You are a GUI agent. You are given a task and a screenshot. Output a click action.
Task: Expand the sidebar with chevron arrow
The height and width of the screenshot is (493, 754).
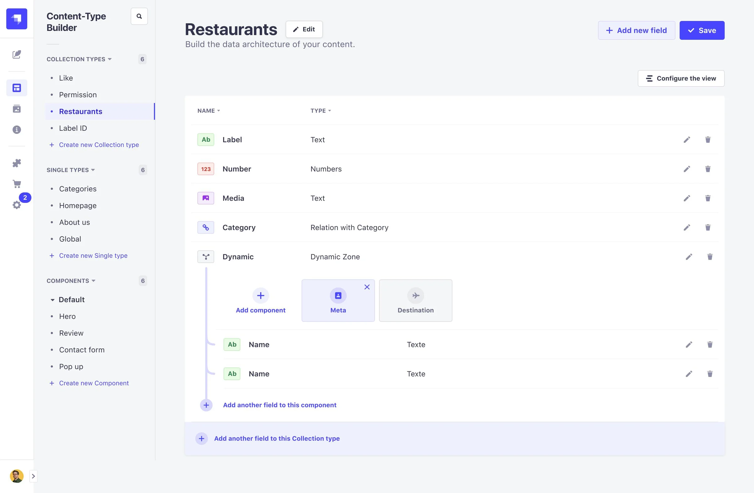33,476
